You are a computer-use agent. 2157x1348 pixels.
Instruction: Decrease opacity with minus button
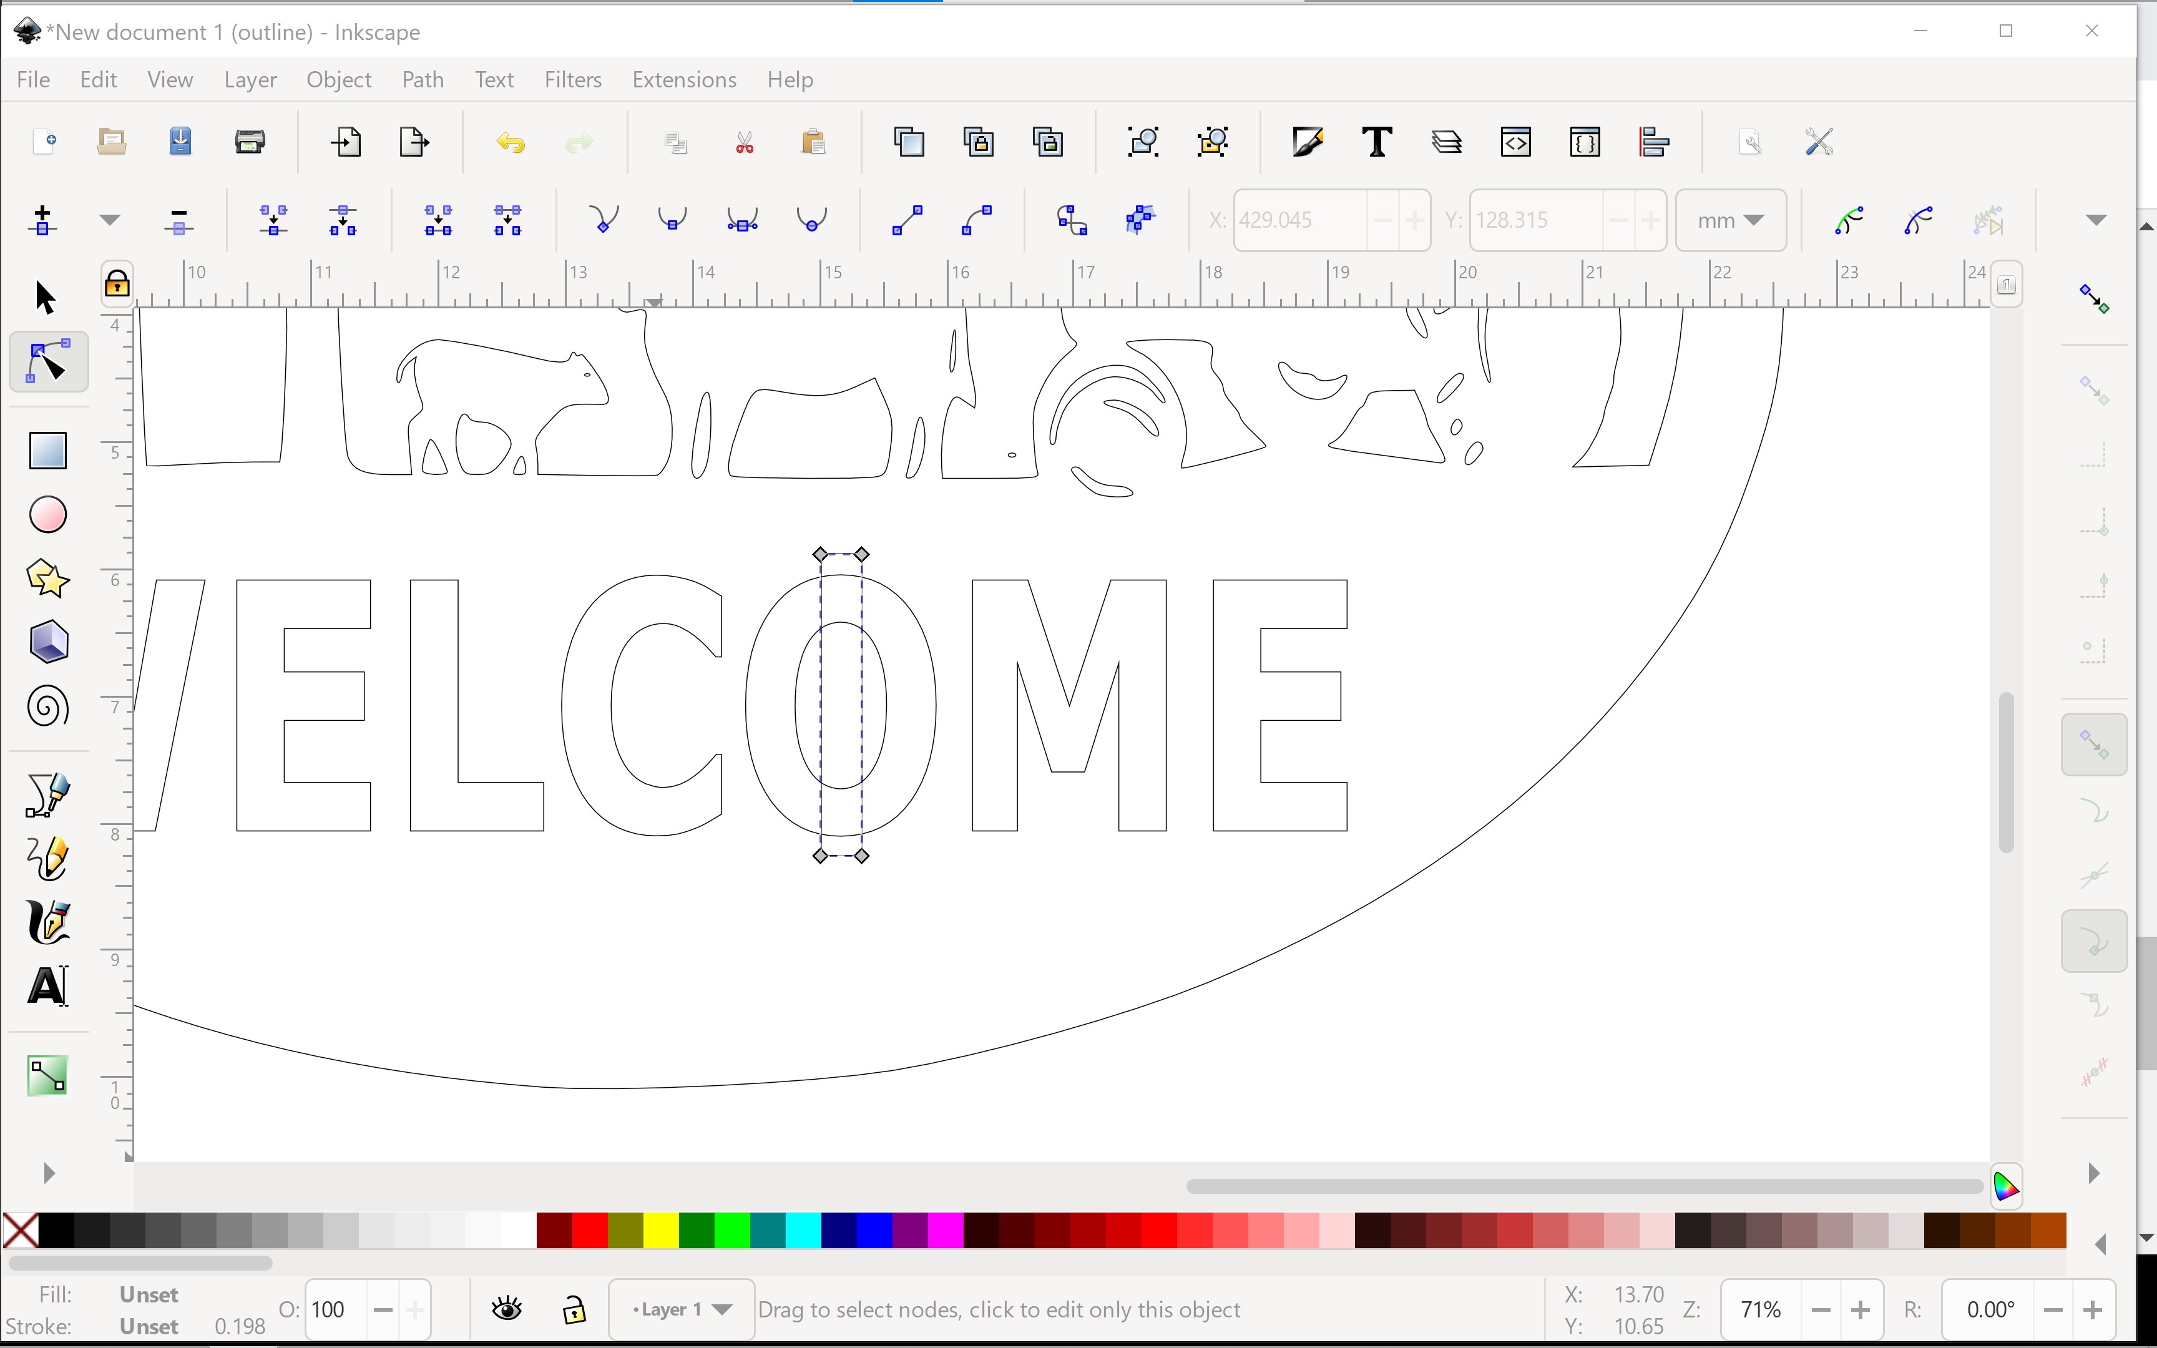pos(383,1310)
